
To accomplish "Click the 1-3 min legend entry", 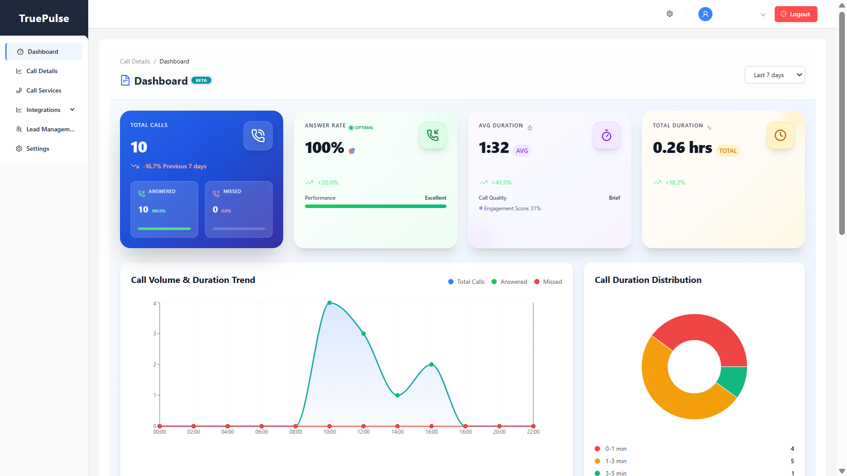I will pos(694,461).
